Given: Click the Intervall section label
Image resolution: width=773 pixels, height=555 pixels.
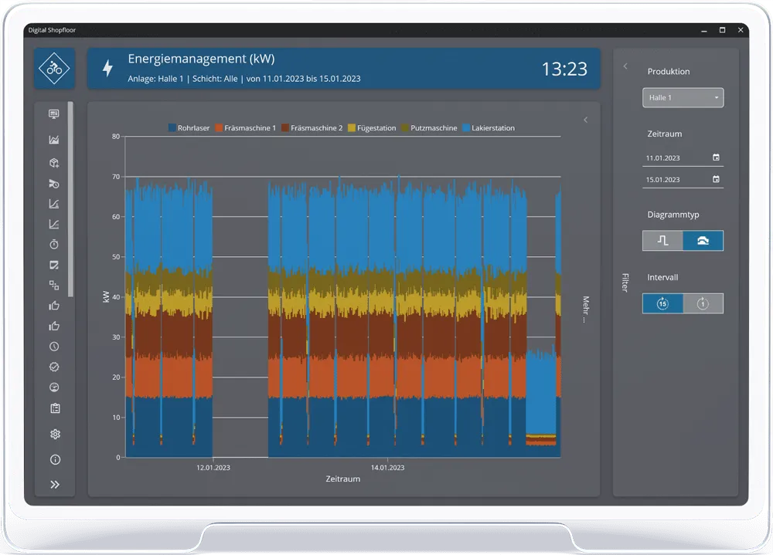Looking at the screenshot, I should tap(662, 277).
